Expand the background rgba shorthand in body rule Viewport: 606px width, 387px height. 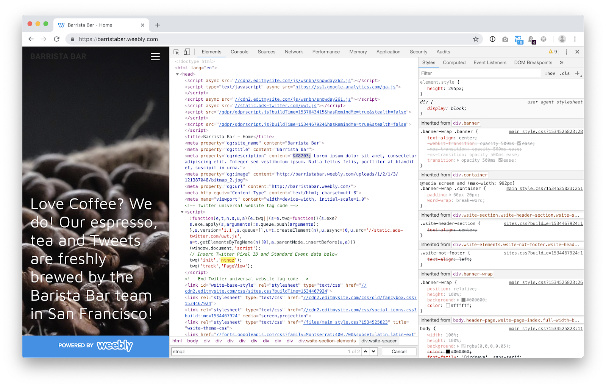click(458, 346)
